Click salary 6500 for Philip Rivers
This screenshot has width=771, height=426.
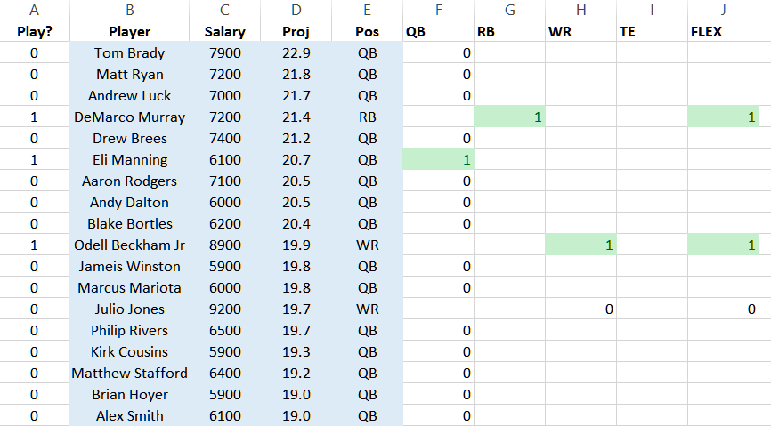coord(224,331)
